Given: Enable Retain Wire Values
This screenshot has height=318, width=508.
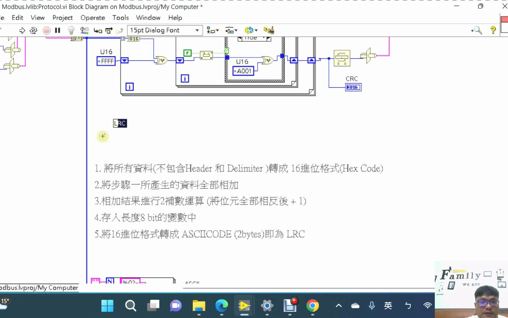Looking at the screenshot, I should [x=84, y=30].
